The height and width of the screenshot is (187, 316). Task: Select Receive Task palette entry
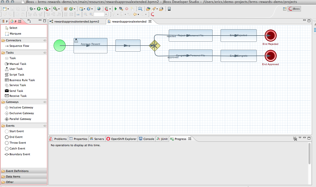tap(16, 96)
